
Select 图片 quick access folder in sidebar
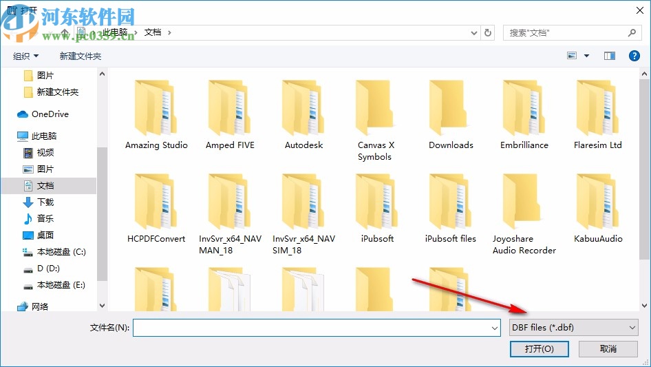pos(39,75)
